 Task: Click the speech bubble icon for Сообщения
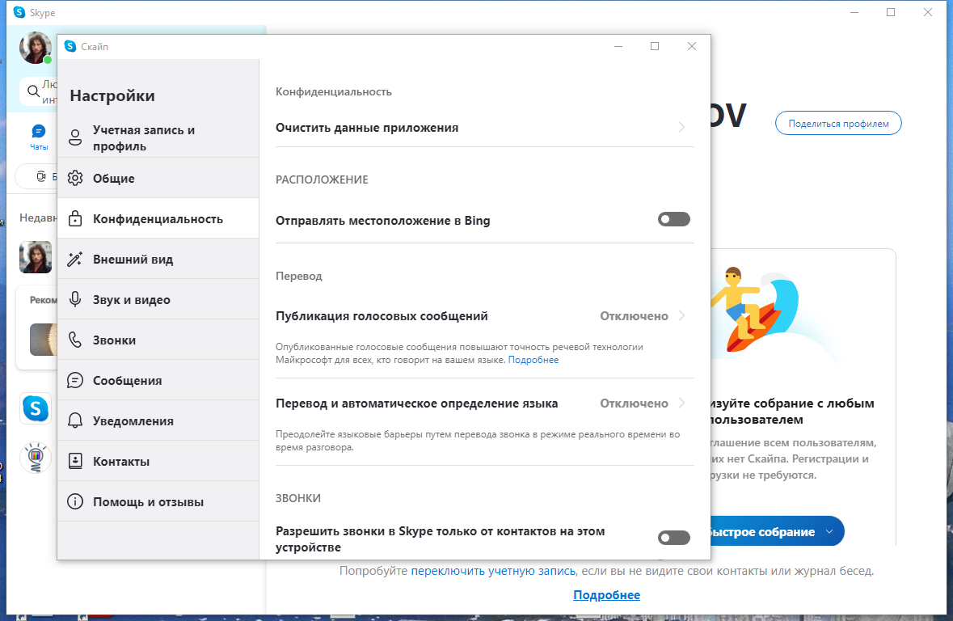tap(75, 381)
